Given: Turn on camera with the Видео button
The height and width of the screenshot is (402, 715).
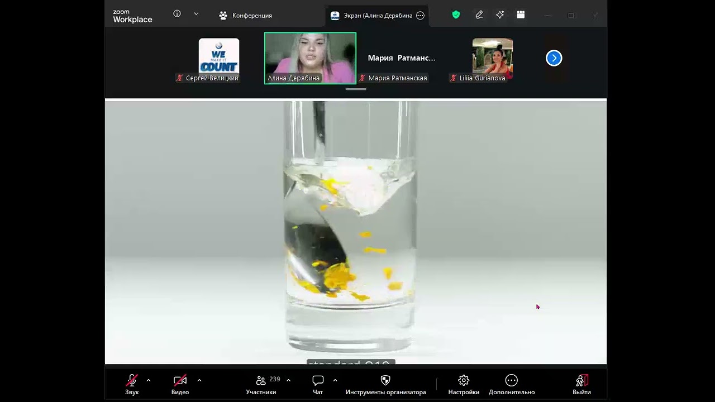Looking at the screenshot, I should pyautogui.click(x=180, y=385).
